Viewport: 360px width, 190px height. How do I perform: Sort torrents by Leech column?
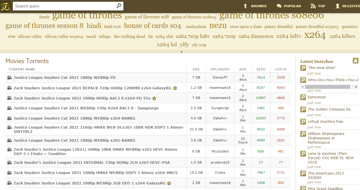coord(281,69)
